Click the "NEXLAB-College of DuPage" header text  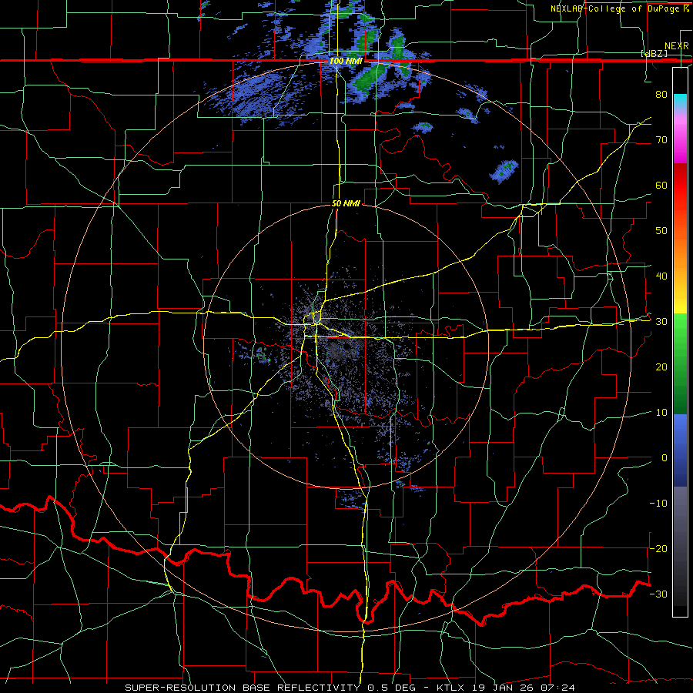click(614, 8)
